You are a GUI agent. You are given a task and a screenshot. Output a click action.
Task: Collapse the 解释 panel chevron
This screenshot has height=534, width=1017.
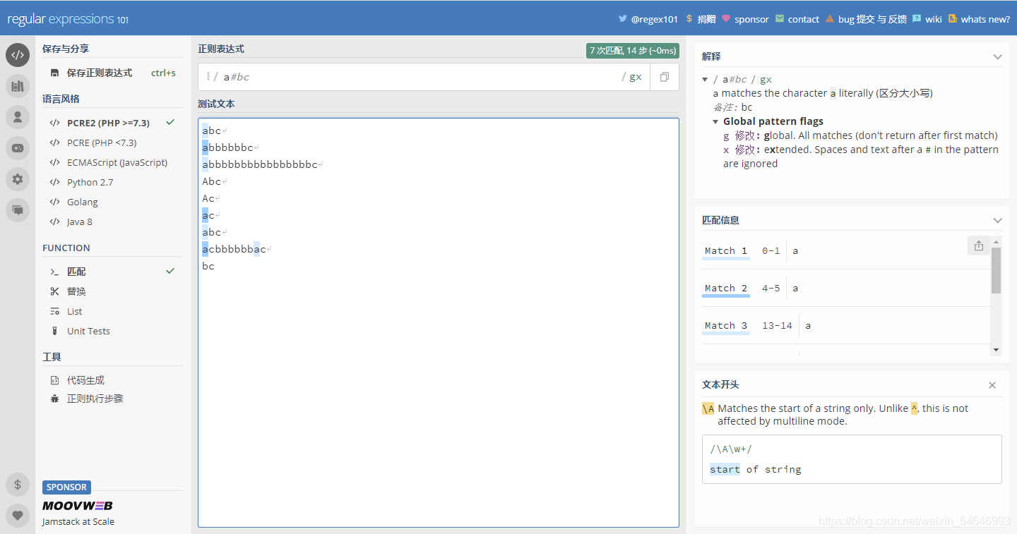click(997, 56)
